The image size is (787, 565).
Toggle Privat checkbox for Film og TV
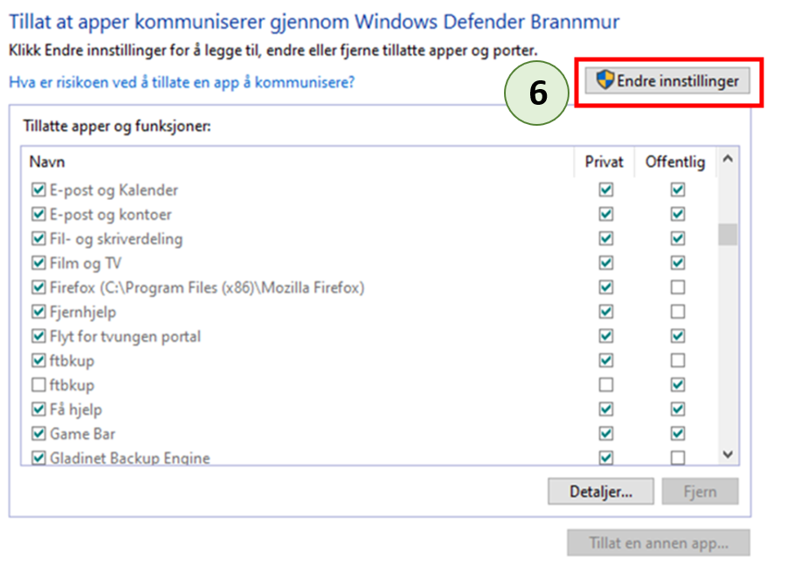(x=605, y=263)
